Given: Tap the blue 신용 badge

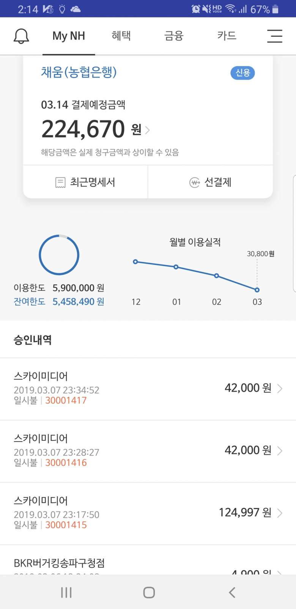Looking at the screenshot, I should tap(242, 73).
